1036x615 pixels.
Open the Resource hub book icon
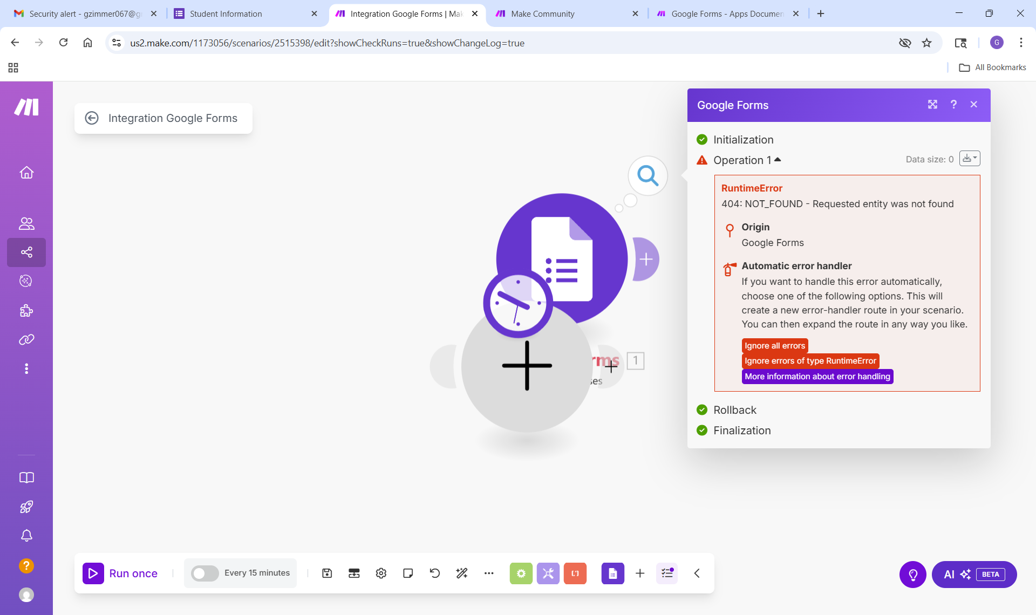click(x=26, y=477)
